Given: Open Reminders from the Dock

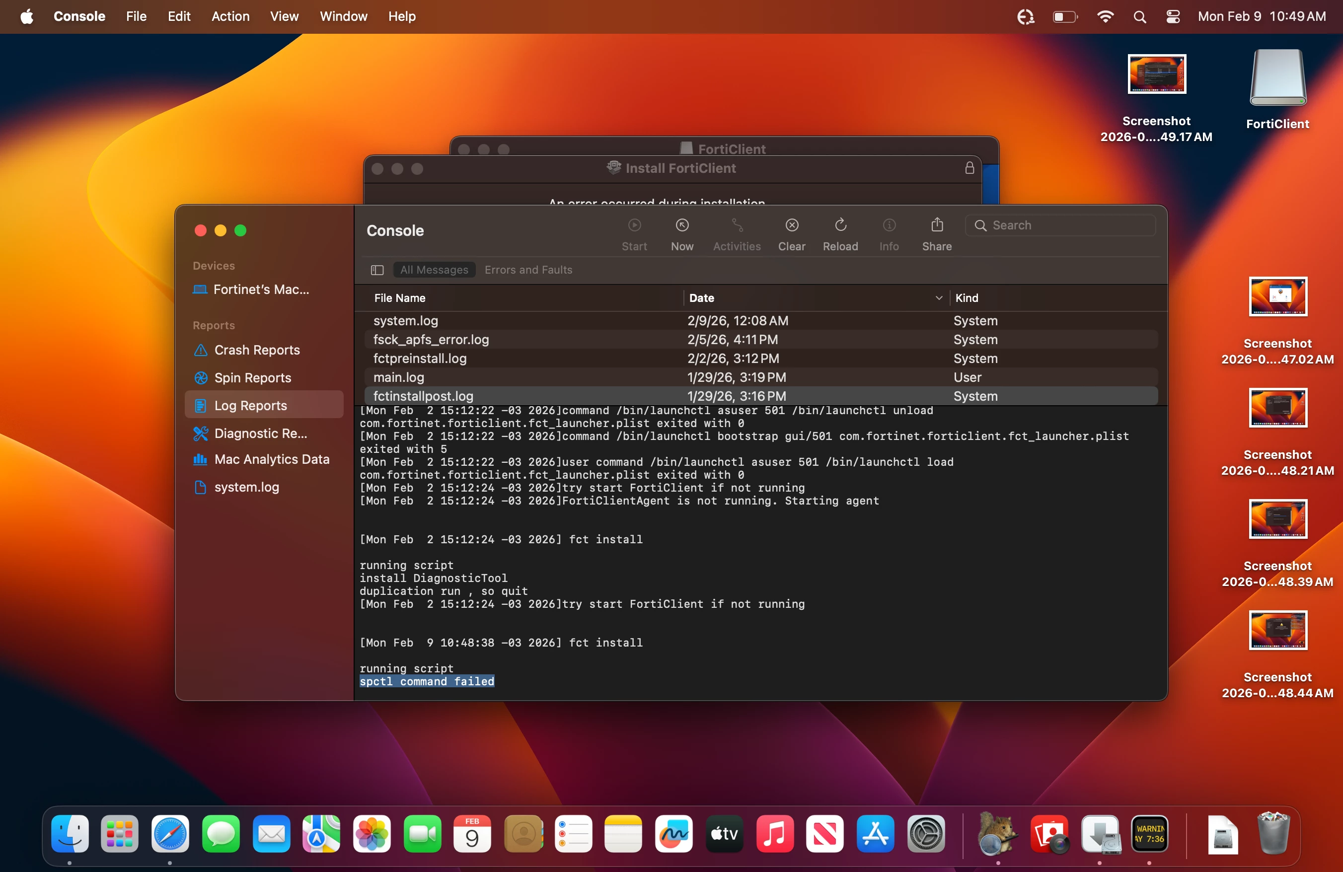Looking at the screenshot, I should click(573, 834).
